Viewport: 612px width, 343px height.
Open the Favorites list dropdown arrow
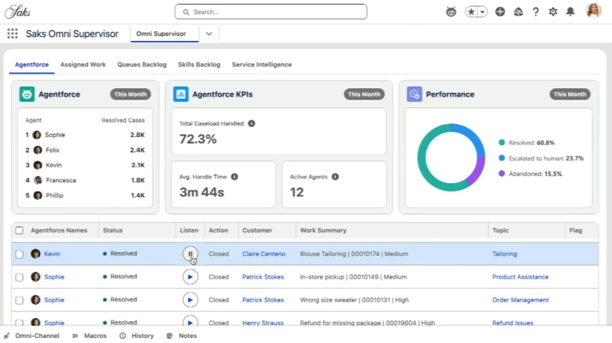483,12
